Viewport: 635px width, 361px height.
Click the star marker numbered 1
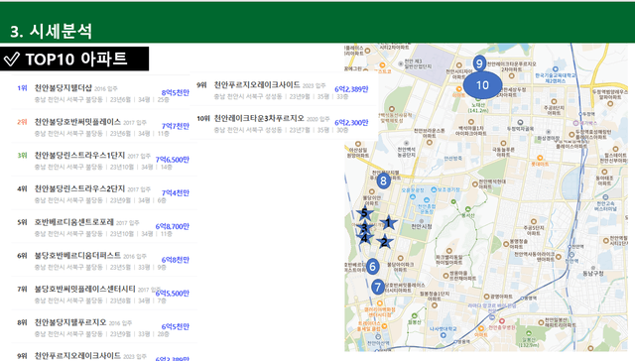[x=388, y=223]
